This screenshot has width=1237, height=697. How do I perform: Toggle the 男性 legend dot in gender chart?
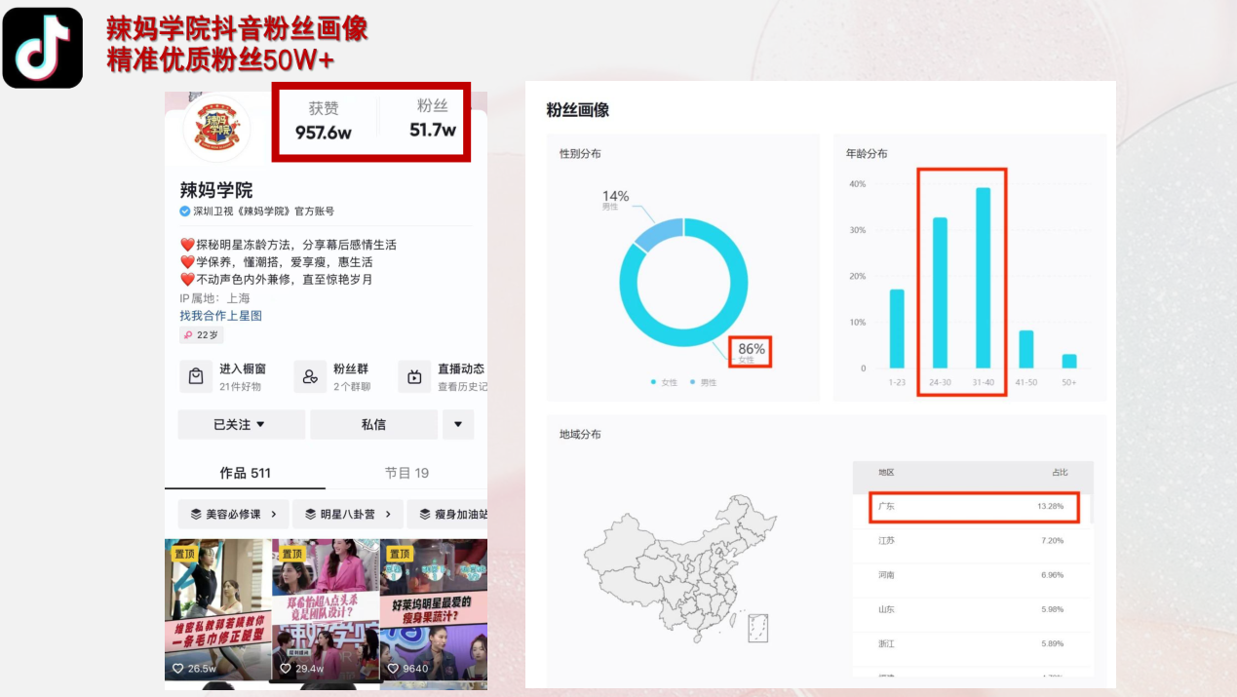point(692,382)
